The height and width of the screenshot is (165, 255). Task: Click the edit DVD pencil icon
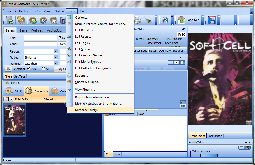[44, 20]
